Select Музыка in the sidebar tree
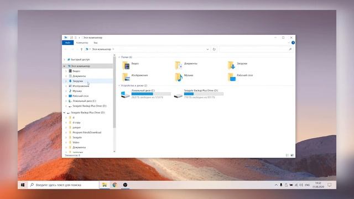 (77, 91)
